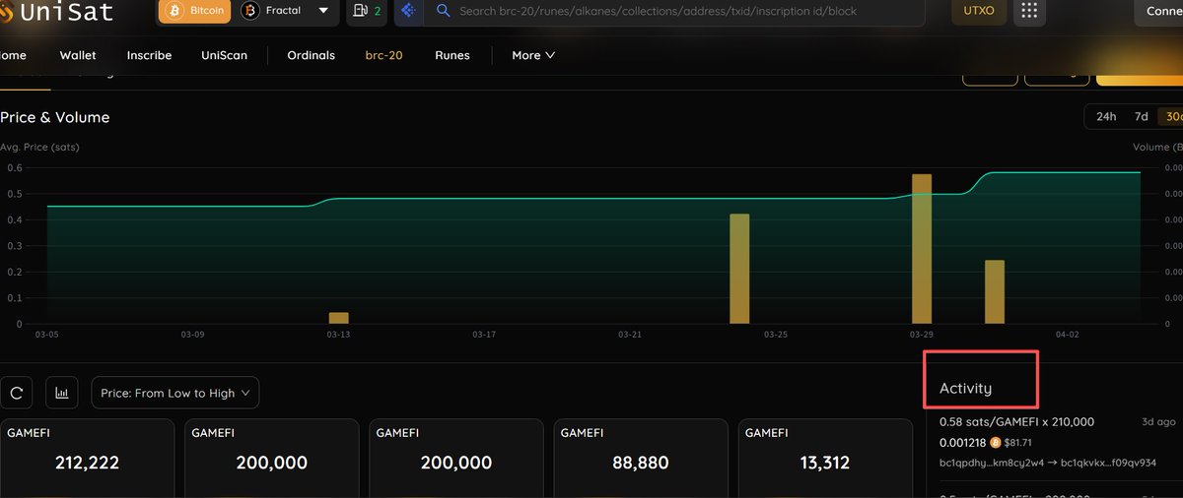Go to the Home menu item
Screen dimensions: 1183x498
pyautogui.click(x=12, y=55)
